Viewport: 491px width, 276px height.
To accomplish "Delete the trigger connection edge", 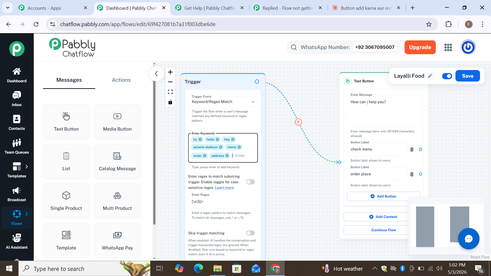I will [298, 122].
